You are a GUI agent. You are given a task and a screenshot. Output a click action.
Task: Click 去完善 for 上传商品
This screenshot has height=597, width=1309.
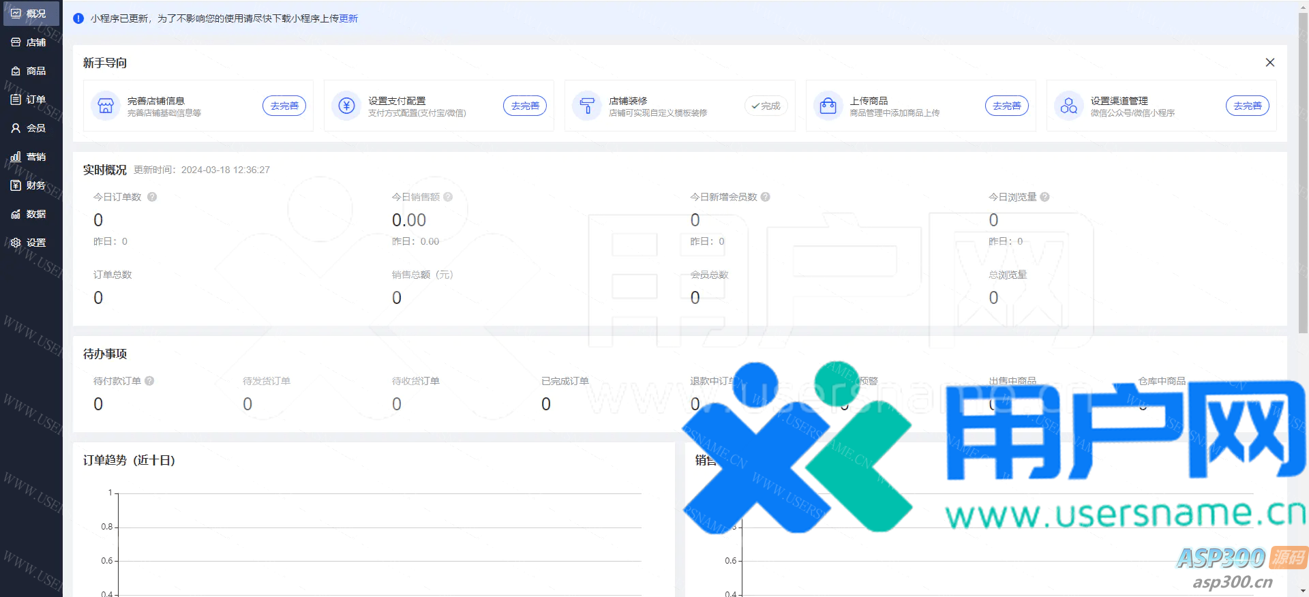pyautogui.click(x=1007, y=106)
